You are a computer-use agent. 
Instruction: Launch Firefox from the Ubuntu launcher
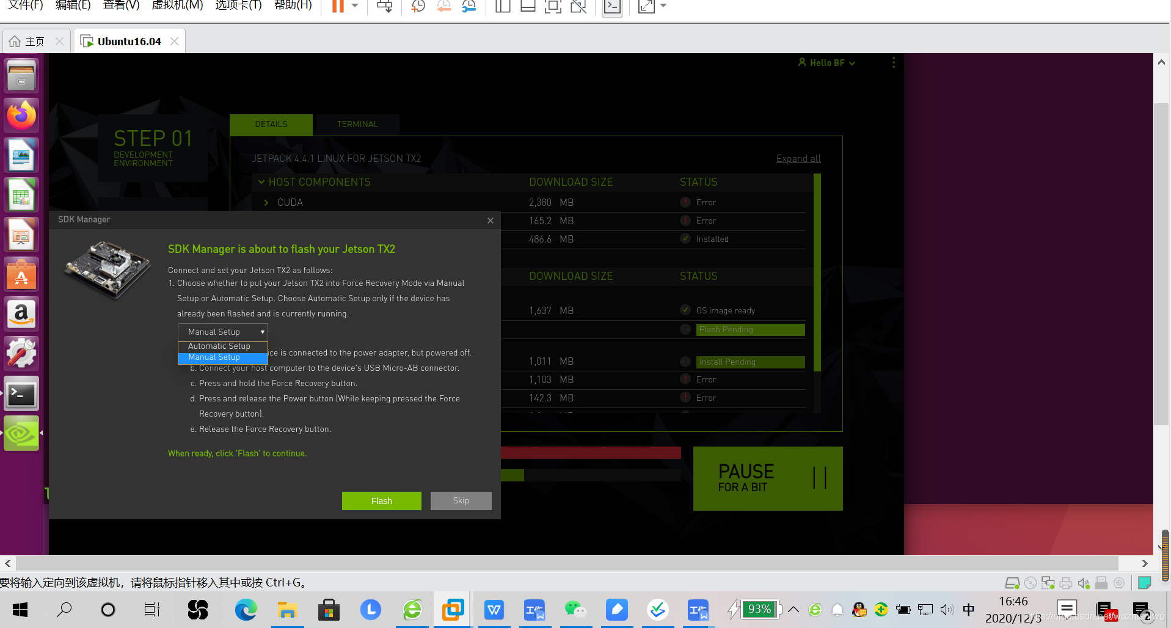21,115
